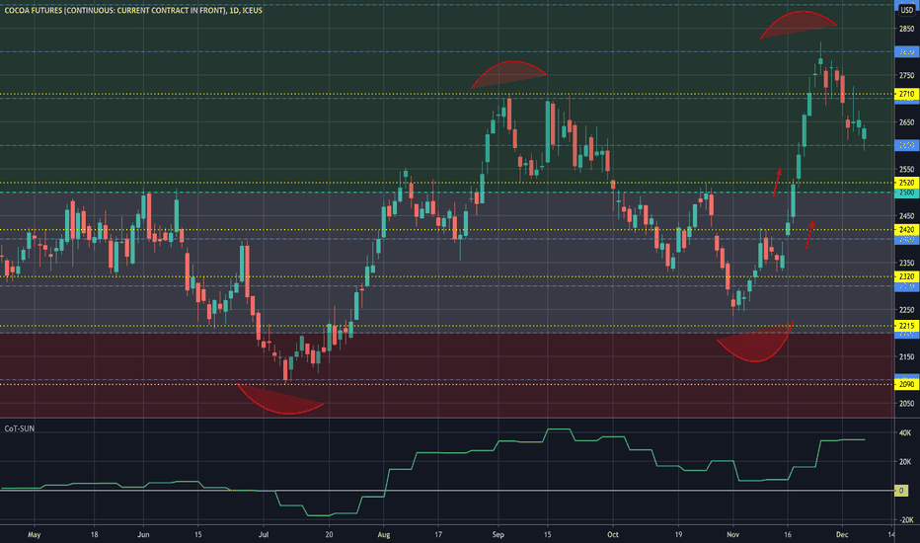Viewport: 920px width, 543px height.
Task: Click the yellow 2215 price label
Action: [906, 326]
